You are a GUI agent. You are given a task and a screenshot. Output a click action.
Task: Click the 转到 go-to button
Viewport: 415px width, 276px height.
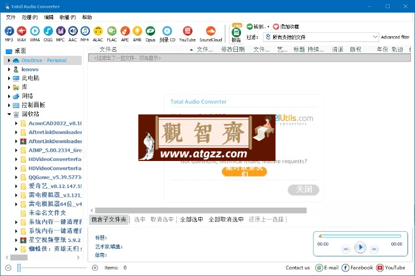click(x=258, y=26)
